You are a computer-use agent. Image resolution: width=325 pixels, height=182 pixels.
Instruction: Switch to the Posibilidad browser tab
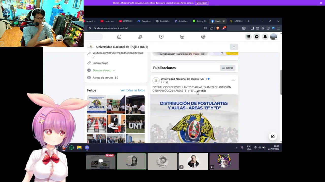[x=163, y=21]
